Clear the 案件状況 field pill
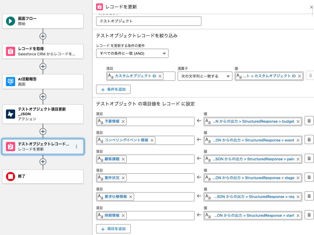This screenshot has width=314, height=235. (x=123, y=178)
